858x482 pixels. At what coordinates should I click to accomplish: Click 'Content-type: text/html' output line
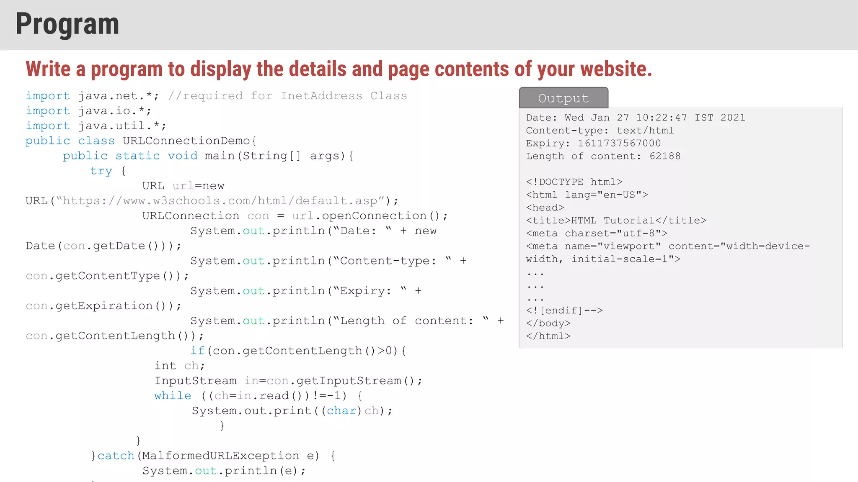tap(600, 131)
